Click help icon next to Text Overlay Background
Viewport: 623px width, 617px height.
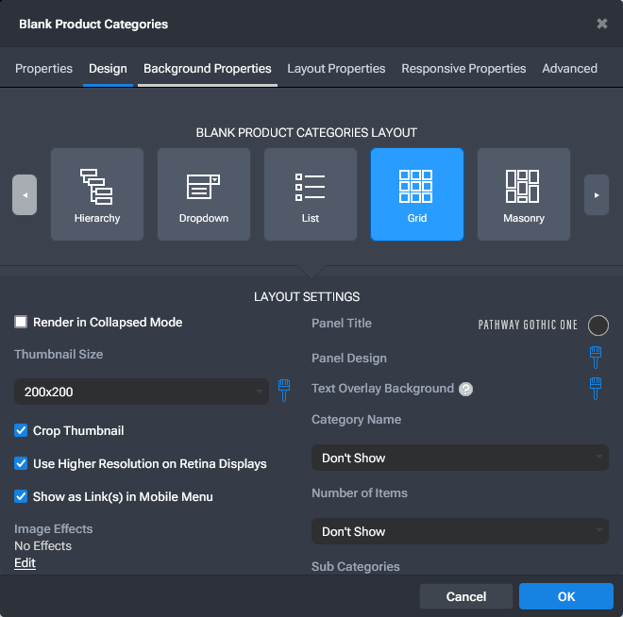[465, 389]
